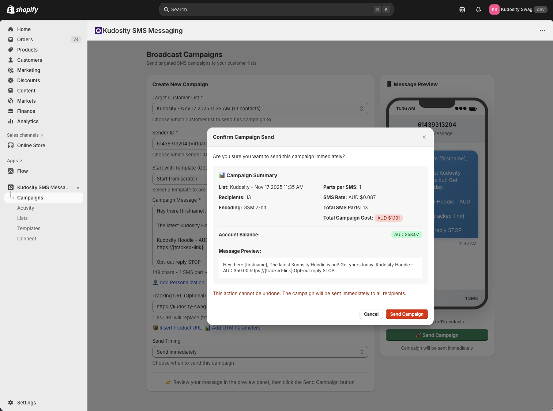Confirm with the red Send Campaign button
The height and width of the screenshot is (411, 553).
407,314
